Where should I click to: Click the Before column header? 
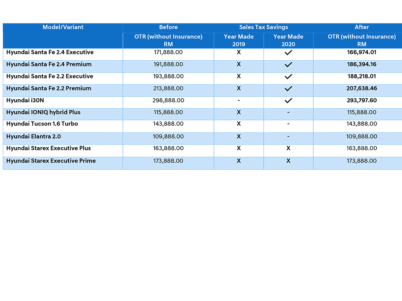pyautogui.click(x=168, y=27)
